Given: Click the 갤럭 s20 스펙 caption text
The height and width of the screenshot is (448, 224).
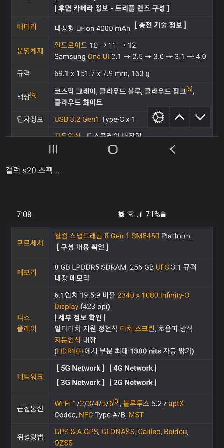Looking at the screenshot, I should (x=33, y=171).
